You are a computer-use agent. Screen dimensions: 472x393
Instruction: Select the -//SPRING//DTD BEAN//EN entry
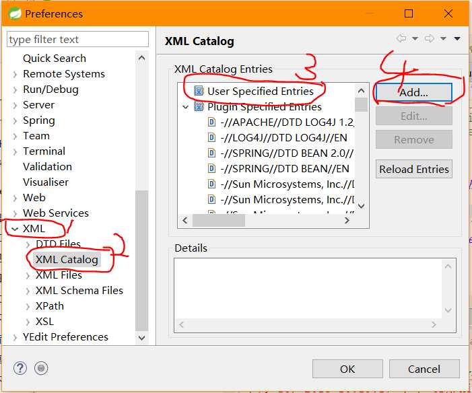click(x=284, y=168)
